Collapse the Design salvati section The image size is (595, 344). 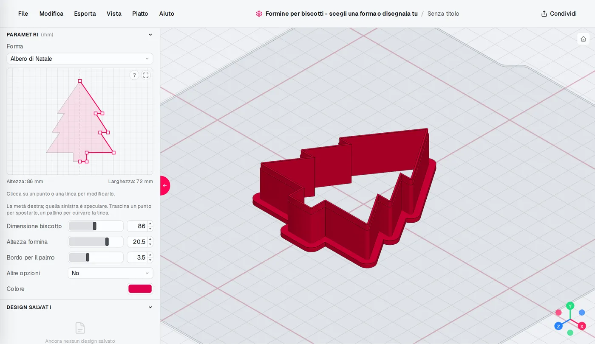[x=150, y=307]
